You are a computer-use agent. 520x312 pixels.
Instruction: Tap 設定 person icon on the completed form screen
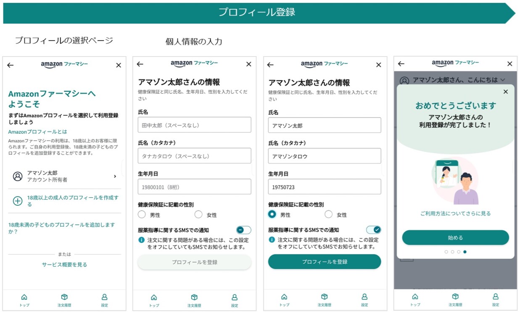pos(364,297)
